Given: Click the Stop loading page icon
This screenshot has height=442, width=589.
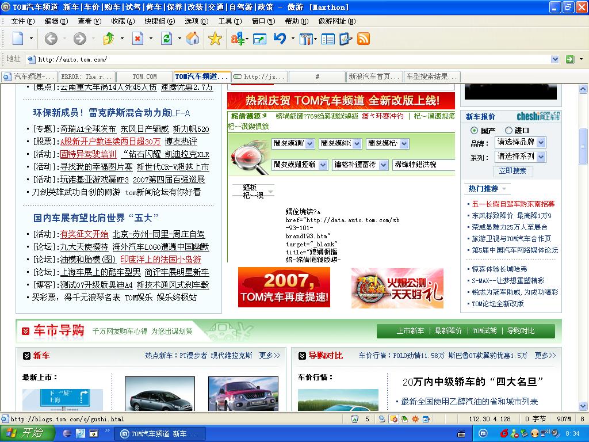Looking at the screenshot, I should [x=138, y=39].
